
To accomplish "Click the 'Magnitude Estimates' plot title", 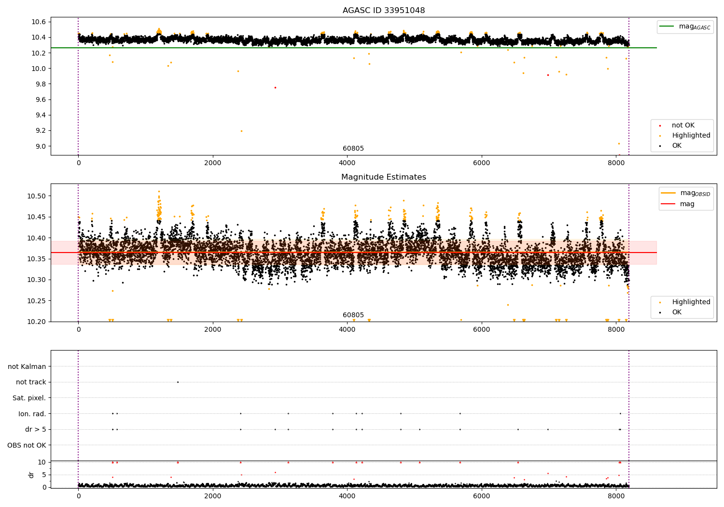I will (384, 177).
